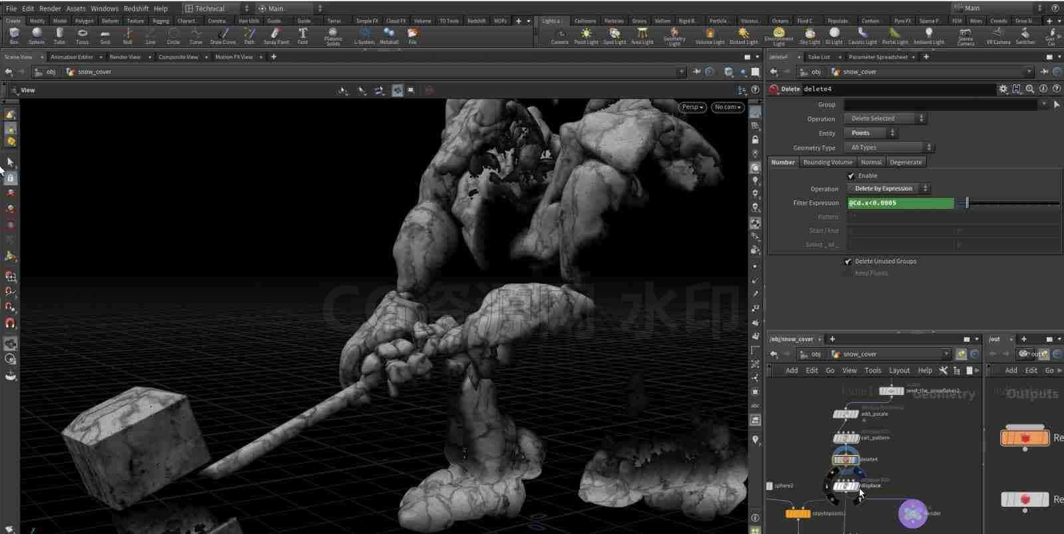Open the Delete node gear settings menu
This screenshot has width=1064, height=534.
pyautogui.click(x=1003, y=89)
